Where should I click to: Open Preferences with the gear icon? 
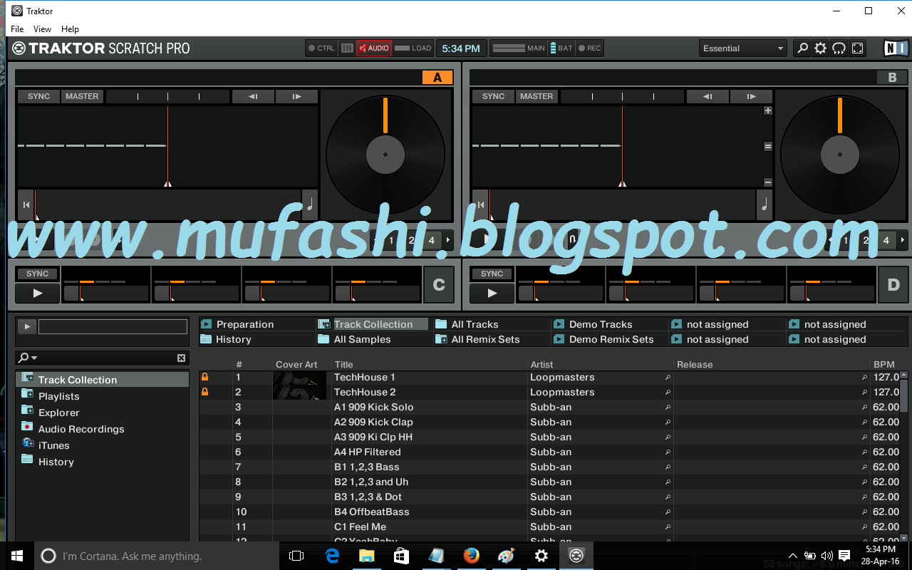pyautogui.click(x=821, y=48)
